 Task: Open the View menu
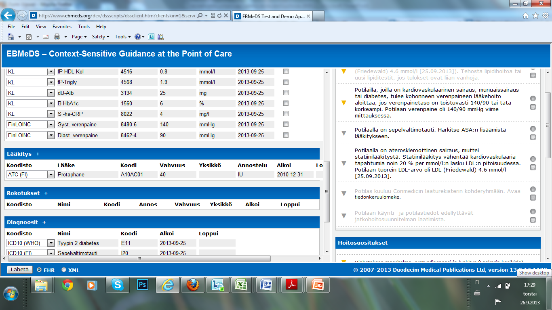click(41, 27)
